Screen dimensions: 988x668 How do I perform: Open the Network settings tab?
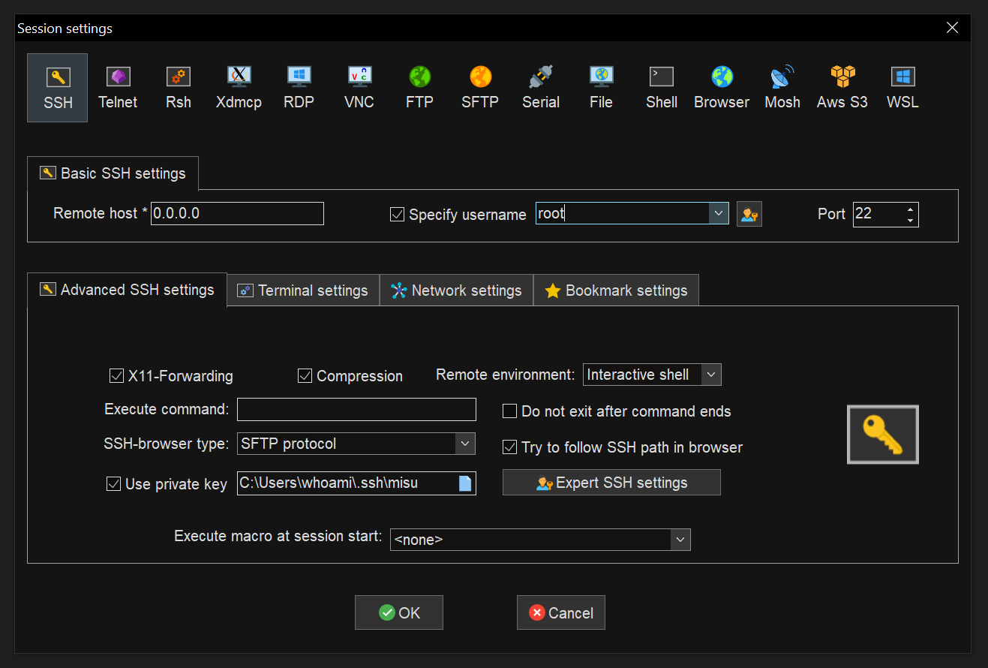click(x=456, y=290)
